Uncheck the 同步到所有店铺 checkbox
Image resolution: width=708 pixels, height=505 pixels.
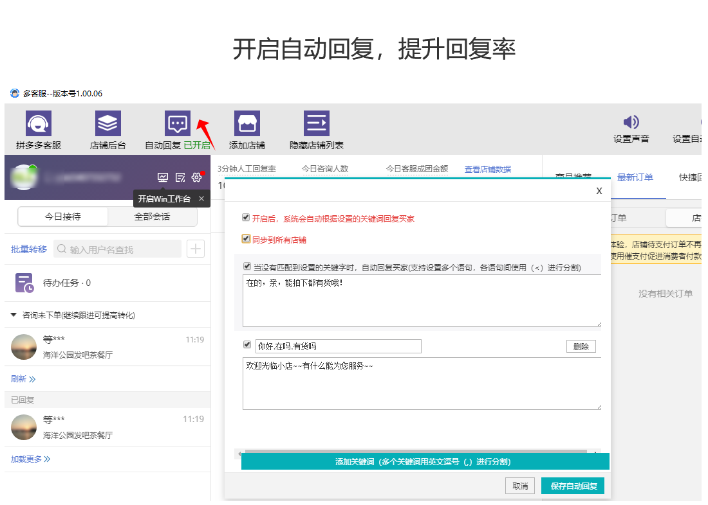(246, 239)
